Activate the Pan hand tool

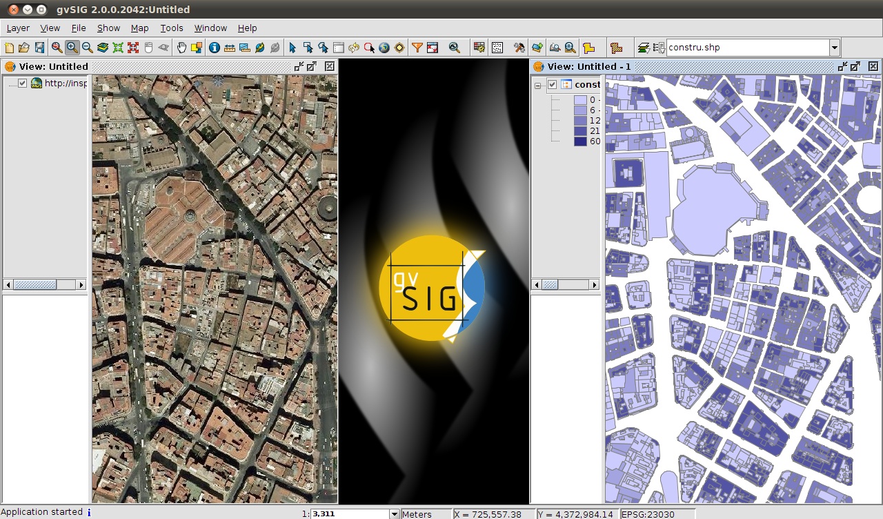tap(181, 48)
